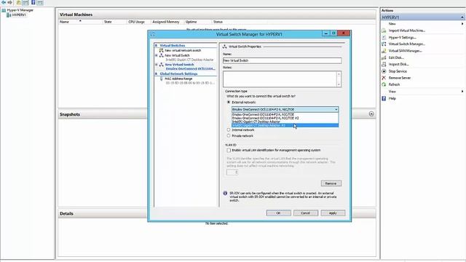Toggle the Show/Hide Console Tree toolbar icon
The image size is (466, 262).
[25, 2]
